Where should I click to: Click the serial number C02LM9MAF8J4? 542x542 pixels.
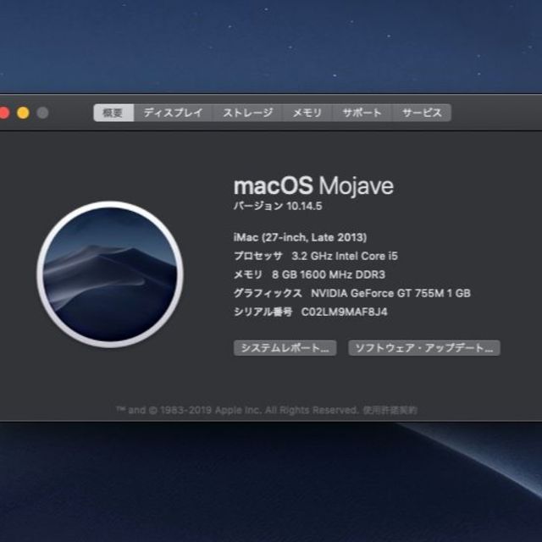(x=345, y=312)
